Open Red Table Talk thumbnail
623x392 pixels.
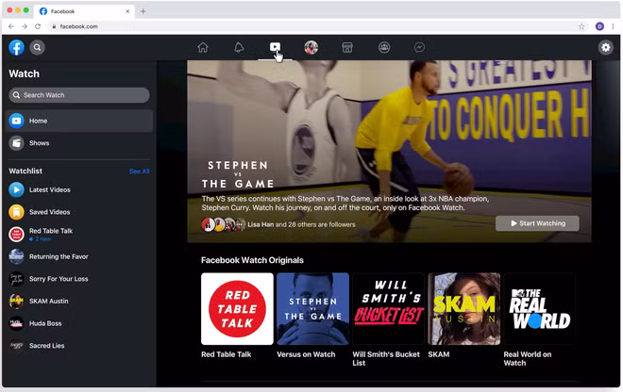pos(237,309)
